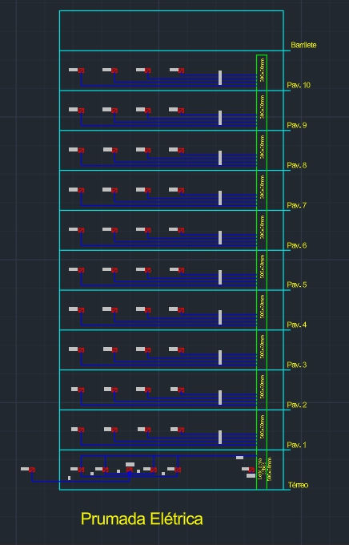Image resolution: width=349 pixels, height=545 pixels.
Task: Select the 'Pav. 3' floor label
Action: [296, 365]
